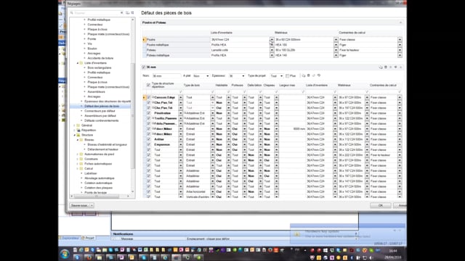Select Cotation automatique in the tree

(x=98, y=183)
